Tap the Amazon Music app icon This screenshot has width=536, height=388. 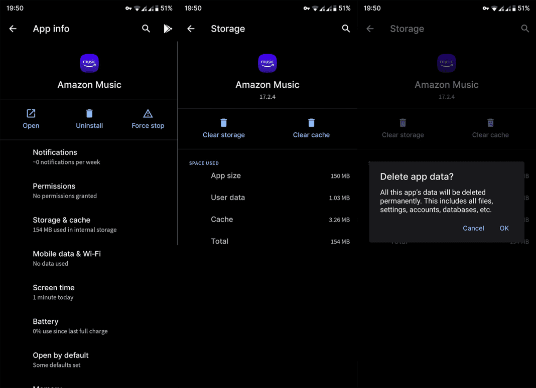pyautogui.click(x=89, y=63)
